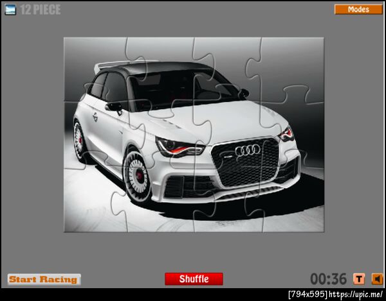Click the Start Racing button
386x301 pixels.
click(44, 279)
